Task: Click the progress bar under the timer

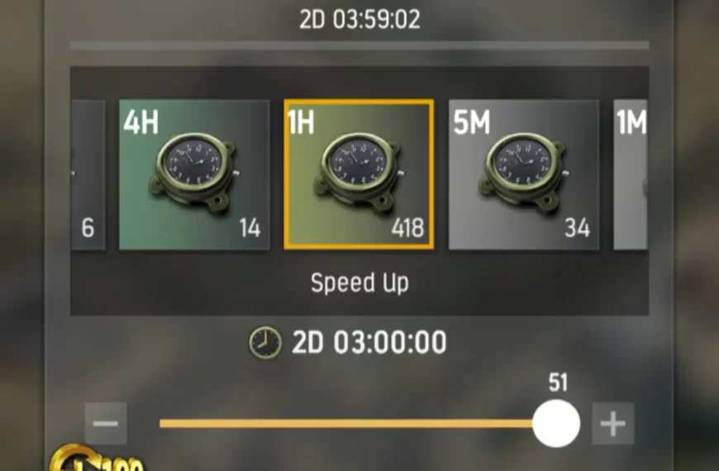Action: 359,45
